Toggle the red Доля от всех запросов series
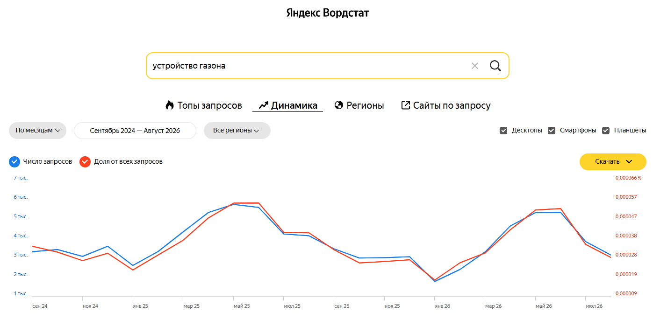This screenshot has width=653, height=319. 85,162
